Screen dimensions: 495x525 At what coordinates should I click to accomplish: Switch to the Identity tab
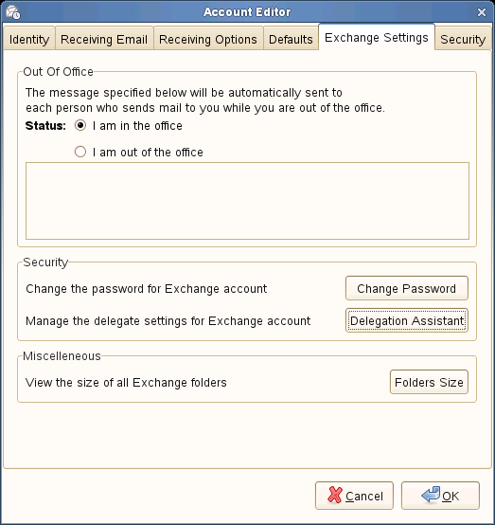click(x=29, y=39)
